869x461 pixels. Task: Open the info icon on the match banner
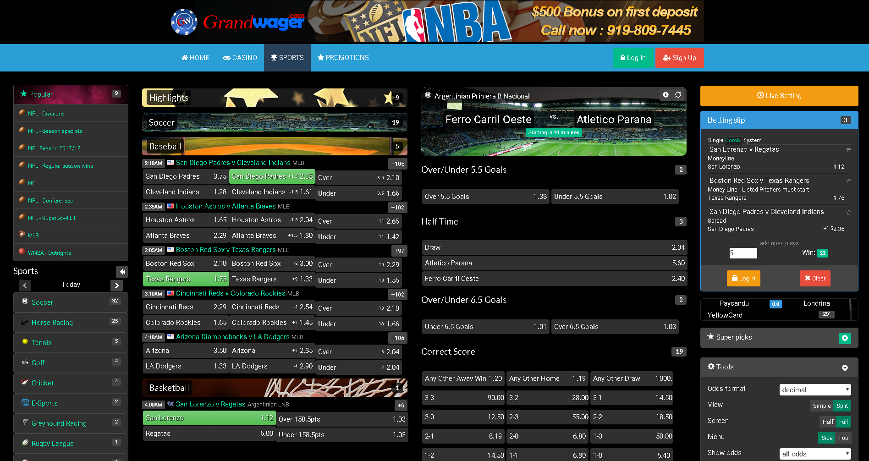tap(665, 95)
